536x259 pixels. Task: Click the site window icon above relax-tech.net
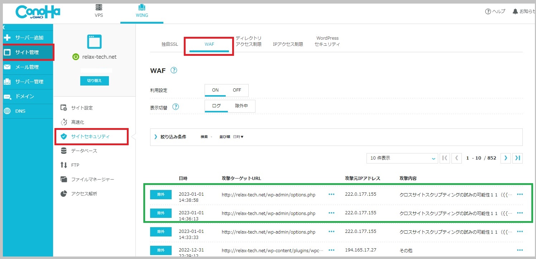pos(94,41)
